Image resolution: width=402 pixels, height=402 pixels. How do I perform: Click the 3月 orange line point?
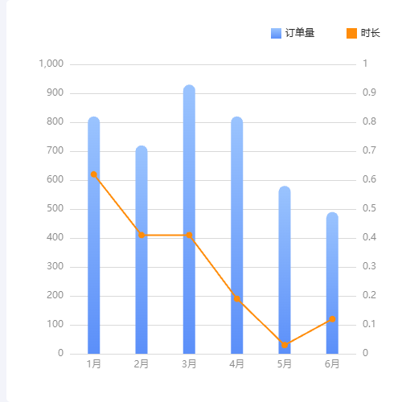189,235
